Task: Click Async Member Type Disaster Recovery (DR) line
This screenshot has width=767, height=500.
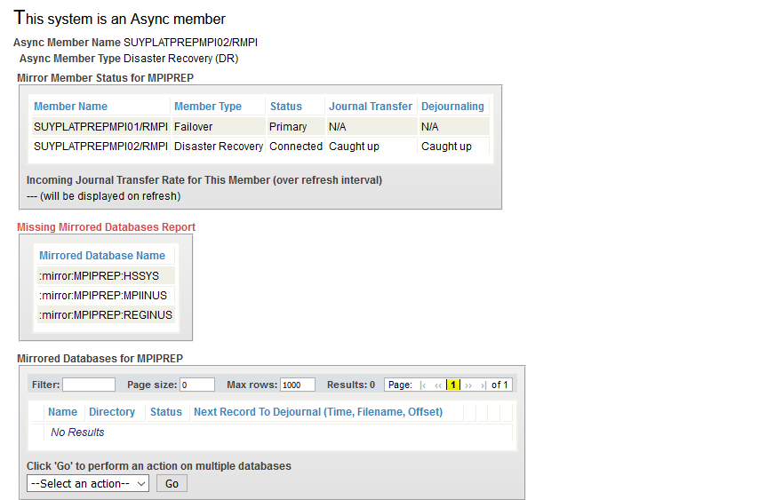Action: (129, 58)
